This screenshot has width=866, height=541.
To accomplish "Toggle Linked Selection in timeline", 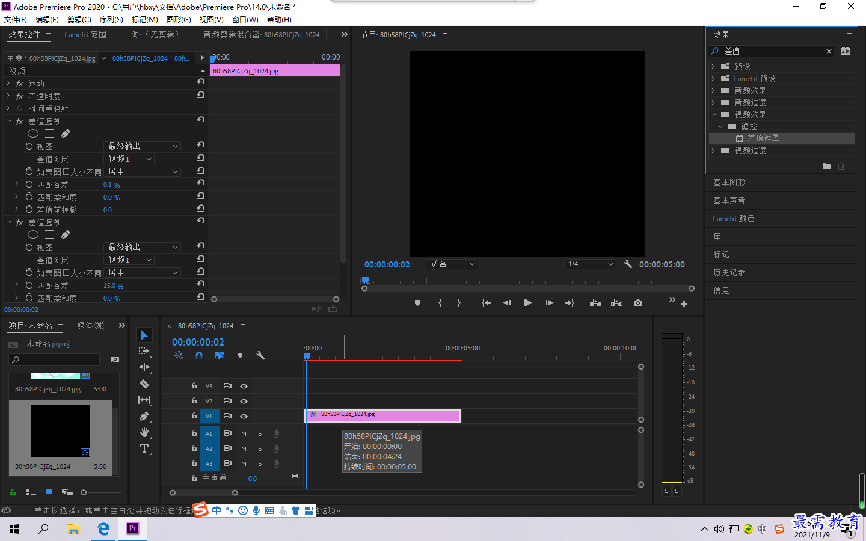I will (220, 356).
